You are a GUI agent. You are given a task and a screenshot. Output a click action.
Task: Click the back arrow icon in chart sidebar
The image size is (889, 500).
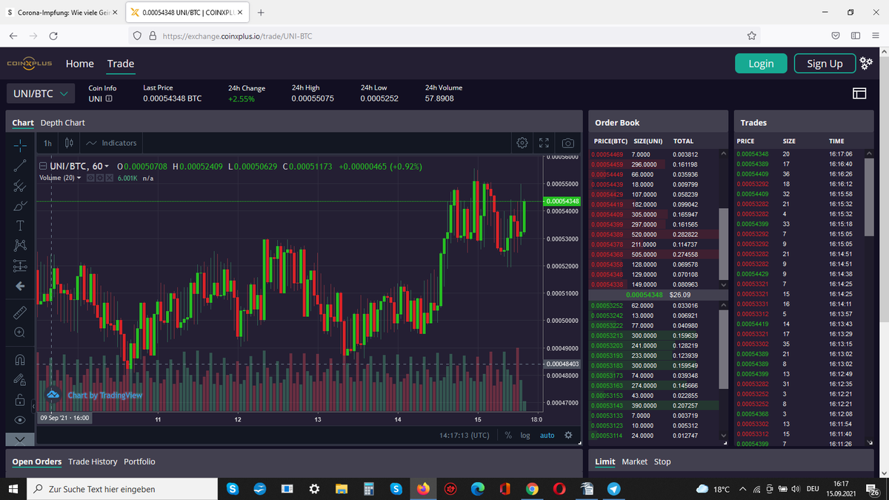tap(21, 286)
